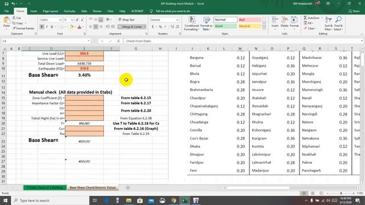This screenshot has width=365, height=205.
Task: Click the Paste clipboard icon
Action: pyautogui.click(x=6, y=20)
